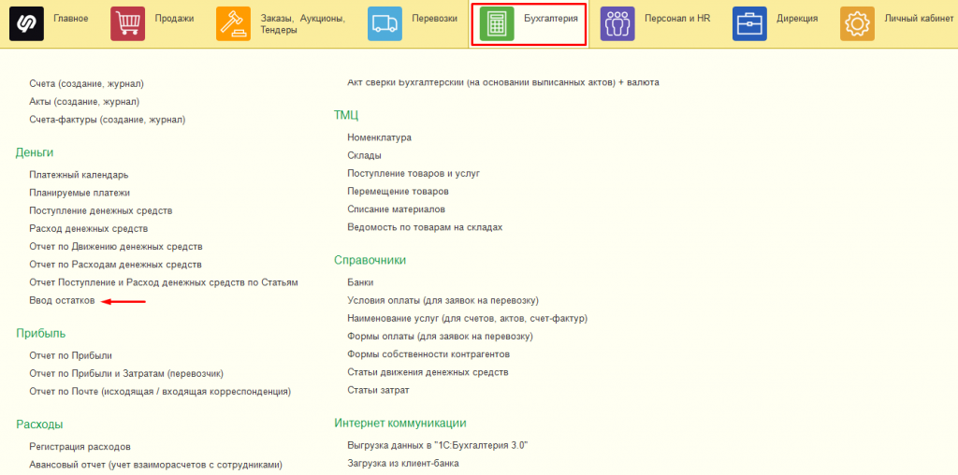
Task: Switch to the Перевозки section
Action: (x=434, y=19)
